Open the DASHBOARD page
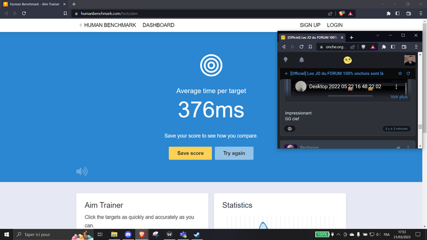Screen dimensions: 427x240 (x=158, y=25)
